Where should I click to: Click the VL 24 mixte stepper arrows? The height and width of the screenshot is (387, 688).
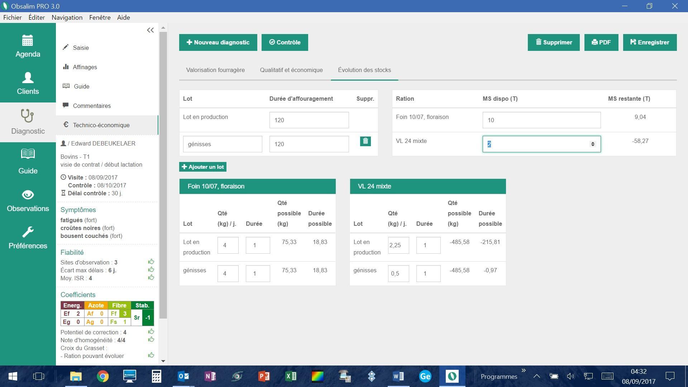tap(593, 144)
